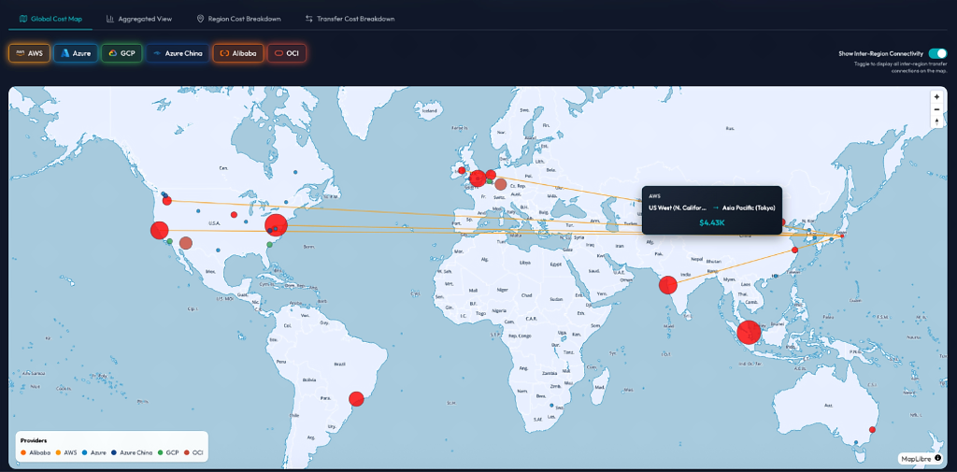Click the GCP green legend dot
Viewport: 957px width, 472px height.
point(160,453)
